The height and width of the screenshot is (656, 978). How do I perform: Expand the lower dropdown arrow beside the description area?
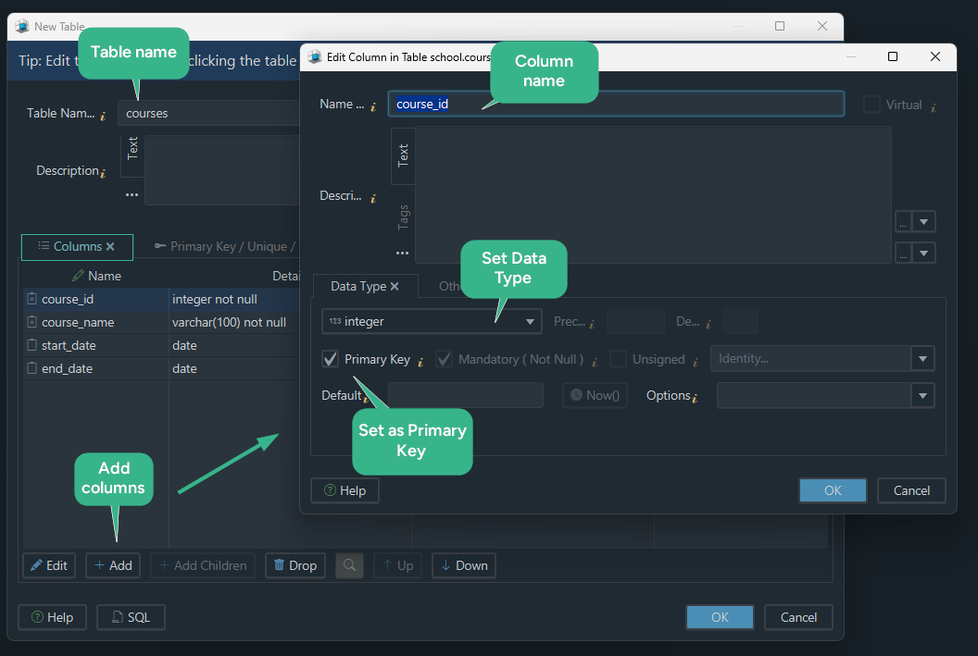pos(923,253)
